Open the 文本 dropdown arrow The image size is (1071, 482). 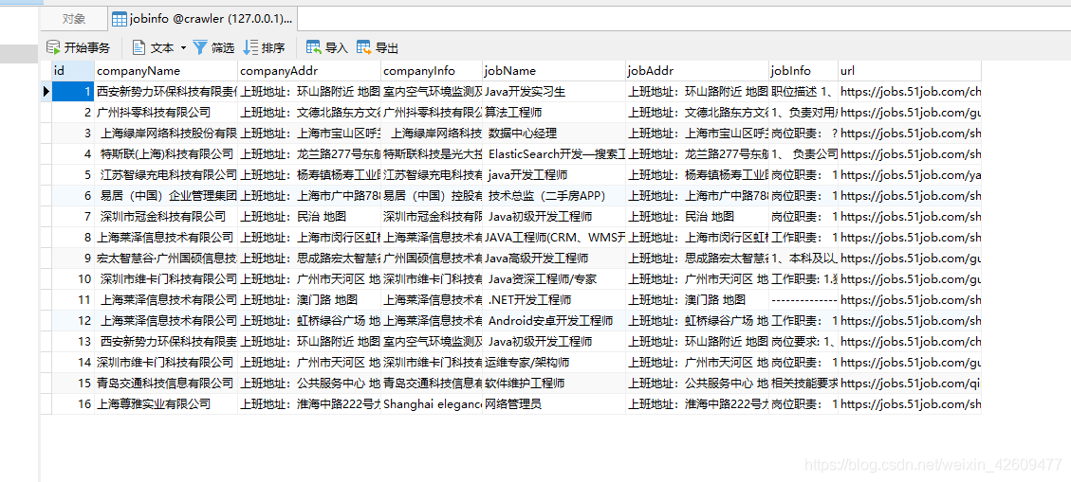tap(183, 48)
